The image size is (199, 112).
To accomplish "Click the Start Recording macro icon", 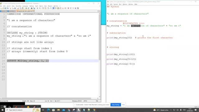I will click(x=68, y=8).
